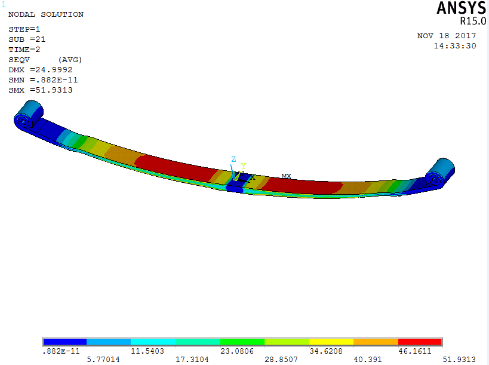Image resolution: width=489 pixels, height=365 pixels.
Task: Click the SMX =51.9313 value line
Action: 41,90
